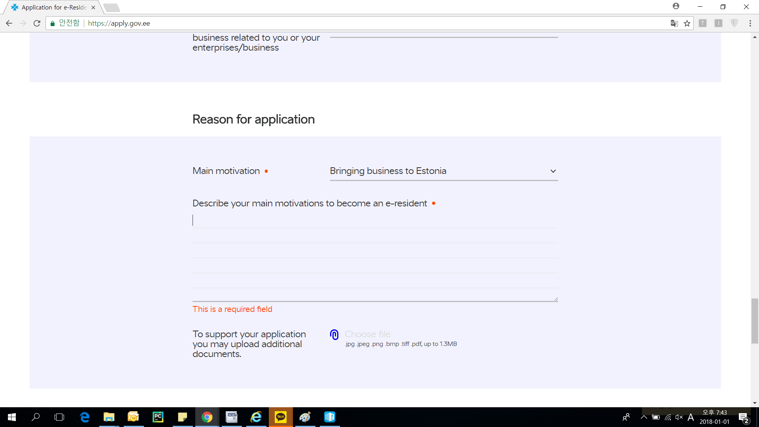Open the news app taskbar icon
759x427 pixels.
pos(232,417)
